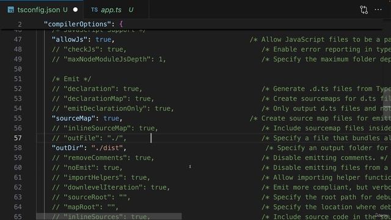This screenshot has height=220, width=391.
Task: Click the TS icon on app.ts tab
Action: [94, 10]
